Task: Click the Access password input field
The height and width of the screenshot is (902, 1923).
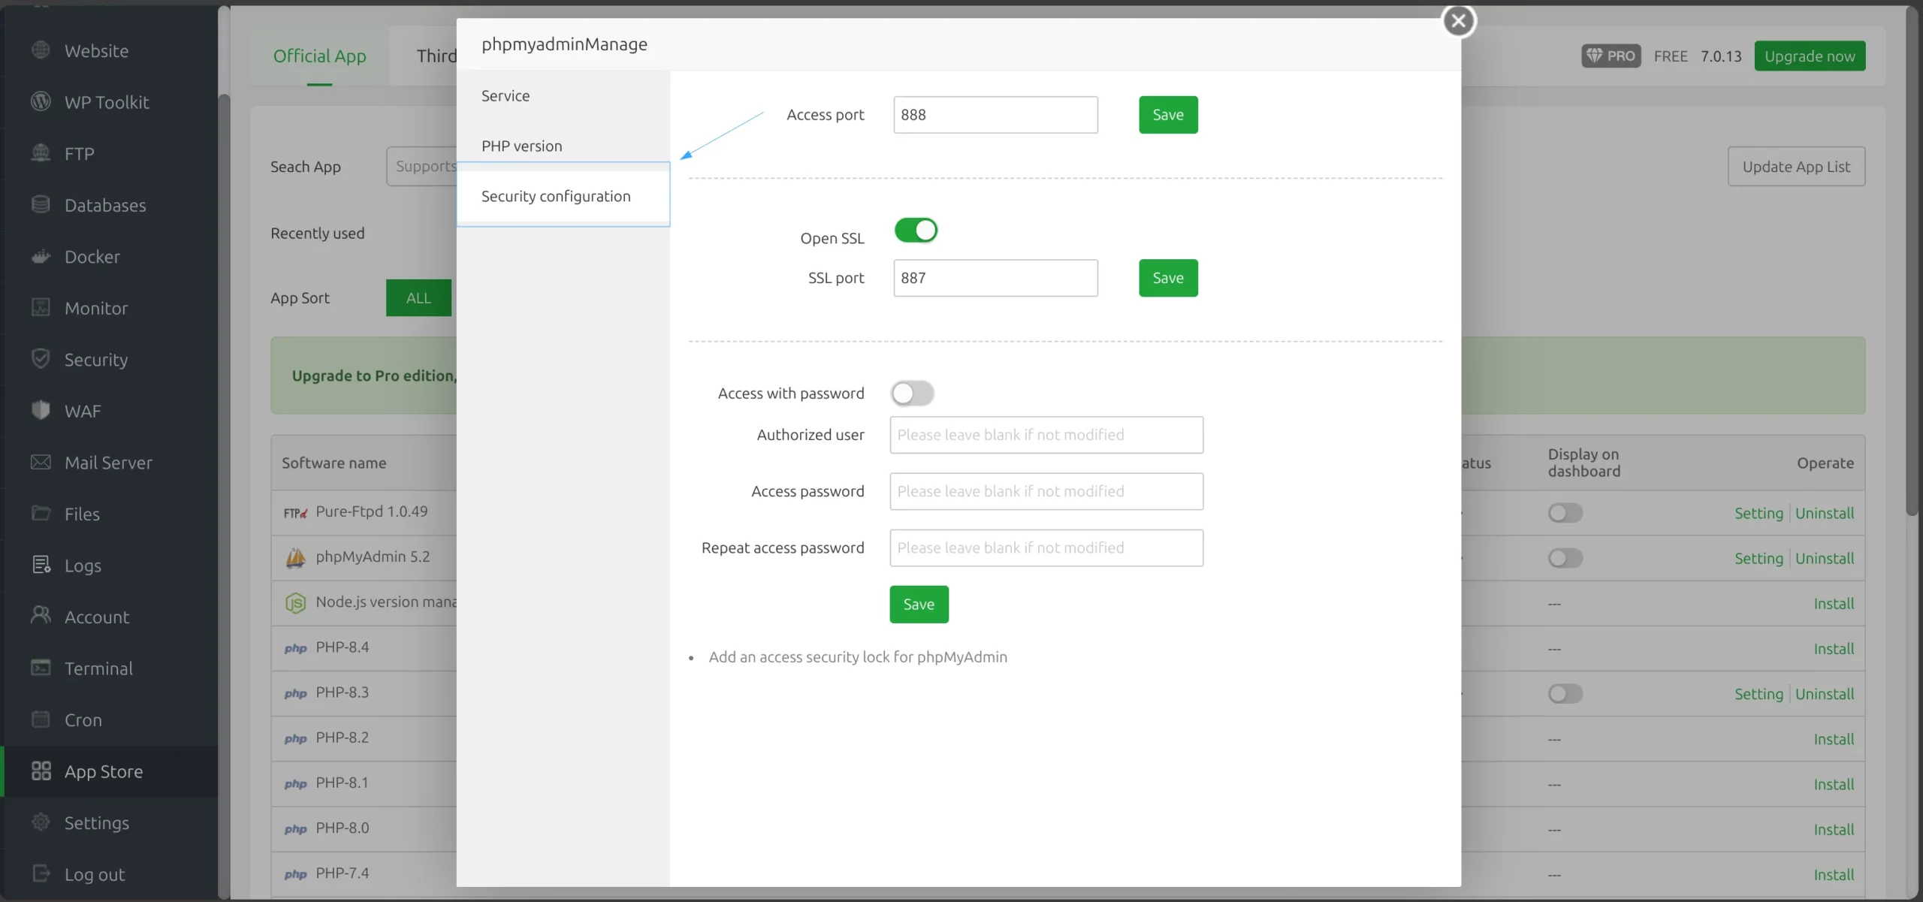Action: [1046, 491]
